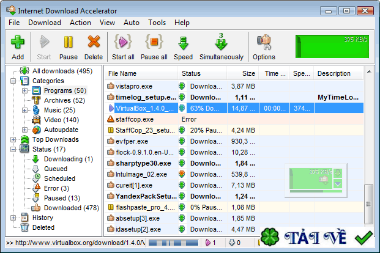Select the VirtualBox_1.4.0 download row

pos(234,108)
